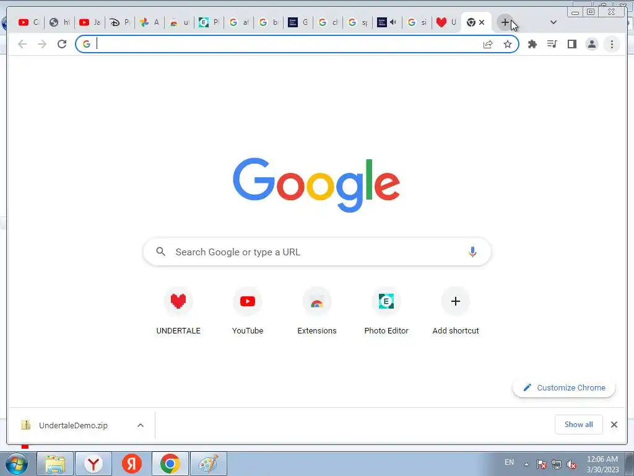Open the Action Center flag icon
Viewport: 634px width, 476px height.
[x=541, y=464]
